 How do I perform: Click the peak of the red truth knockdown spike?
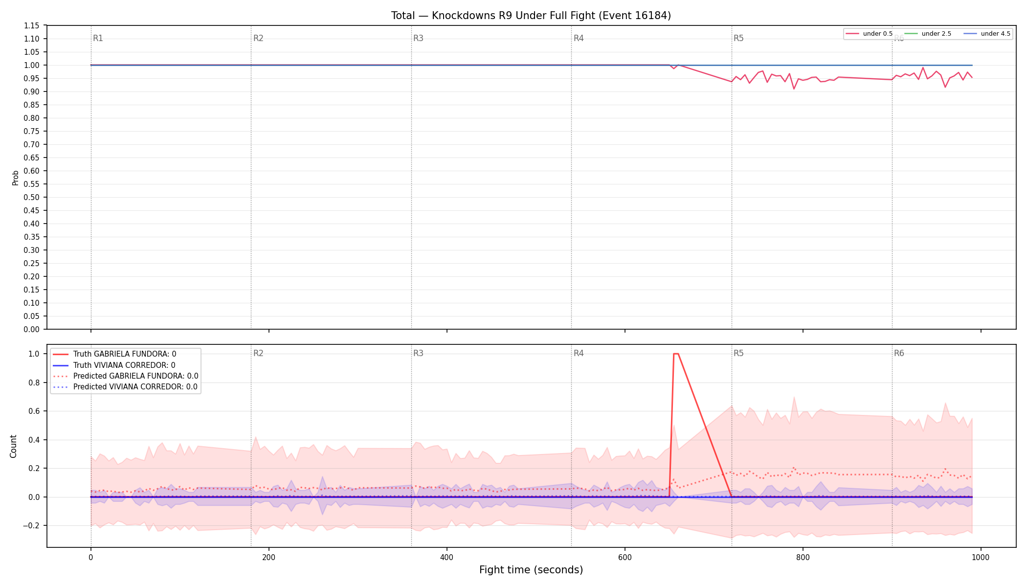tap(676, 354)
